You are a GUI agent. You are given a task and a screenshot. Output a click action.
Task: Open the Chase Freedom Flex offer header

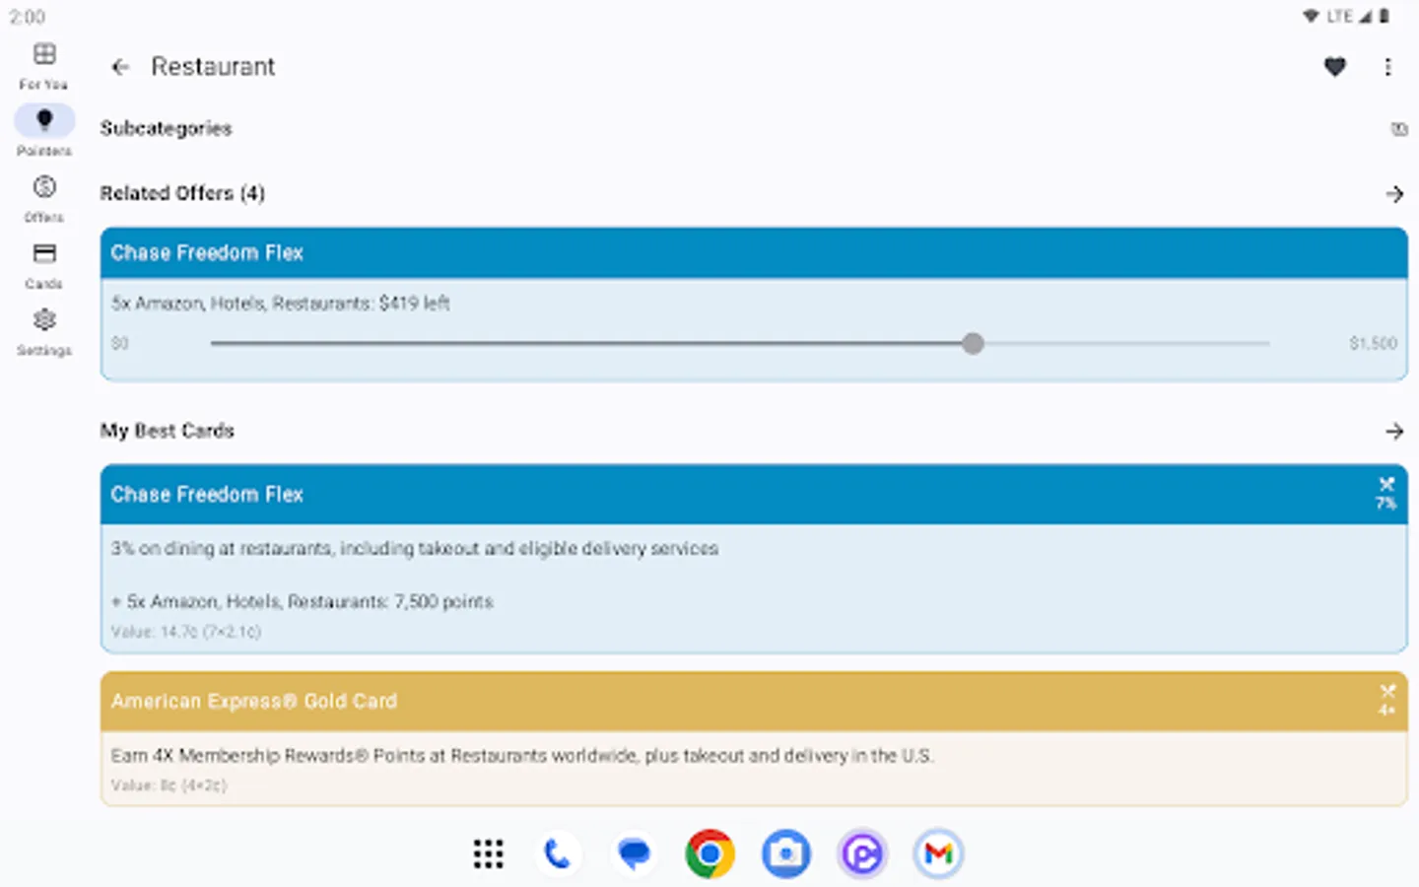[x=754, y=253]
